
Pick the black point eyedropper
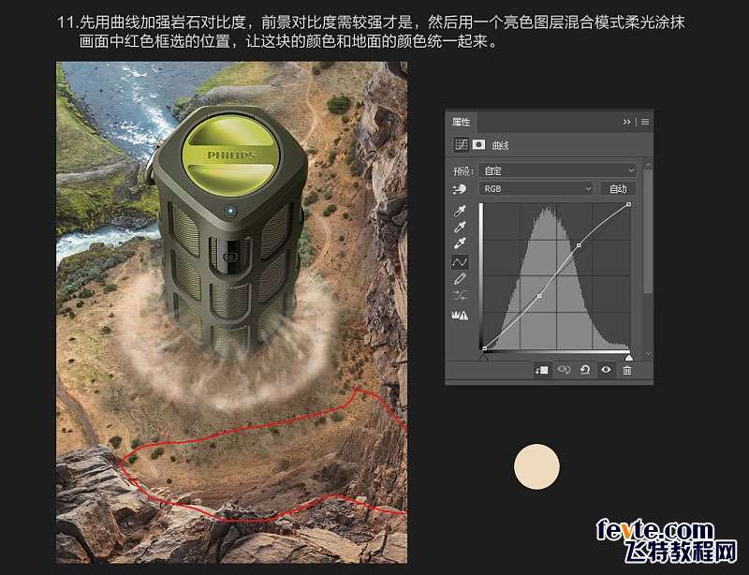point(460,211)
